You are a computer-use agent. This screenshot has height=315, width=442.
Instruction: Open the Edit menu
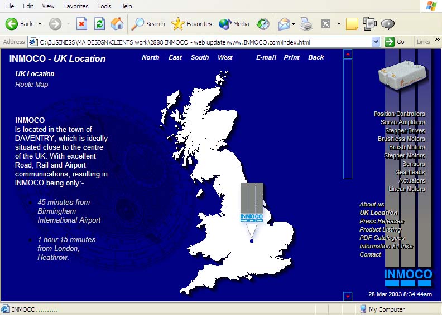point(28,6)
